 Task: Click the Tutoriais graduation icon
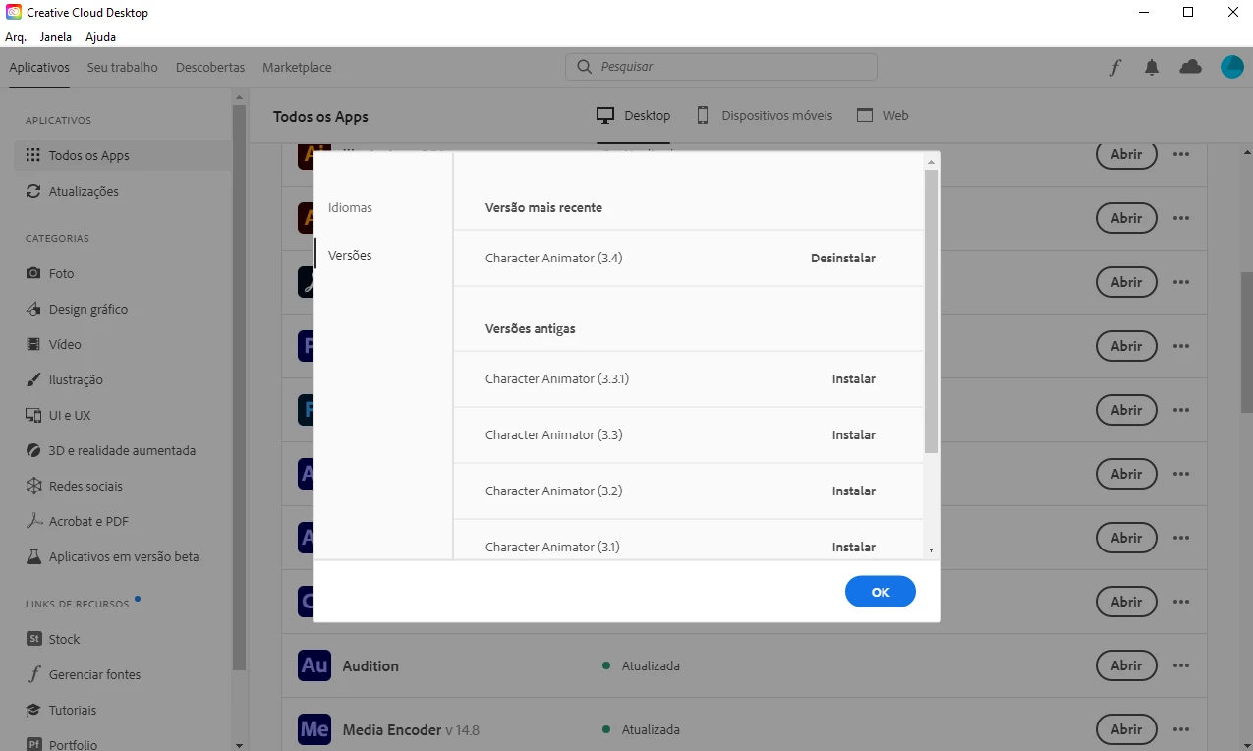point(33,710)
